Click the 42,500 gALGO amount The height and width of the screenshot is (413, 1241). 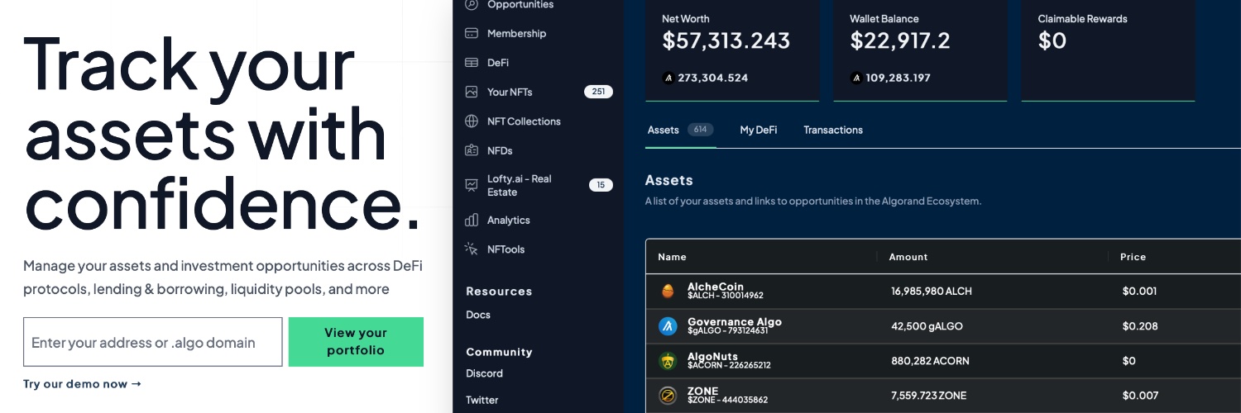927,326
